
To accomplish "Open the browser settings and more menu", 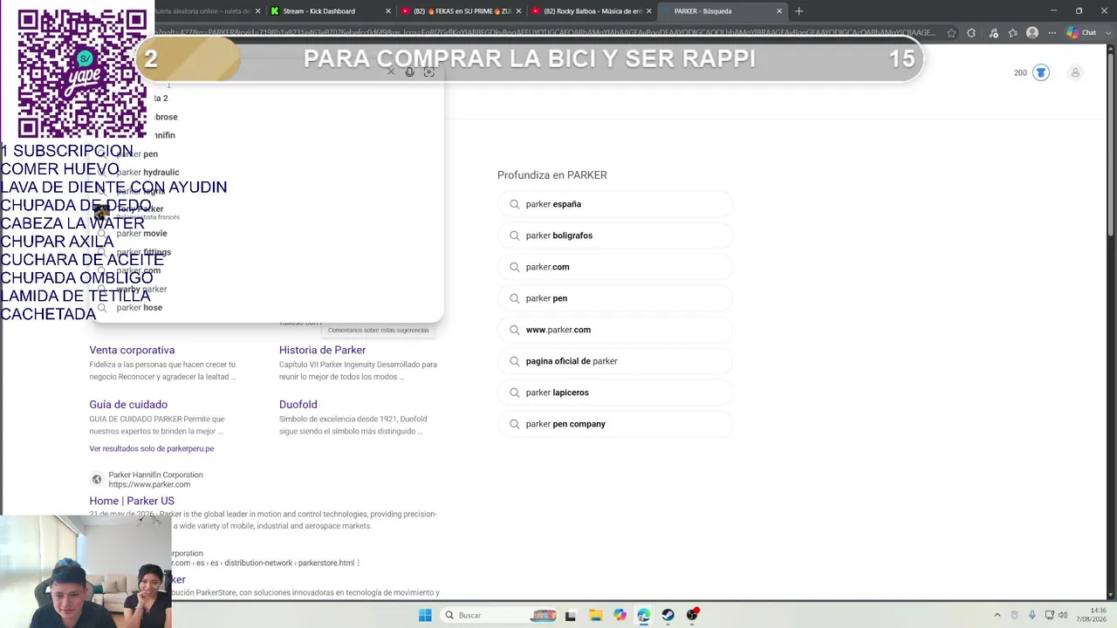I will pyautogui.click(x=1052, y=33).
